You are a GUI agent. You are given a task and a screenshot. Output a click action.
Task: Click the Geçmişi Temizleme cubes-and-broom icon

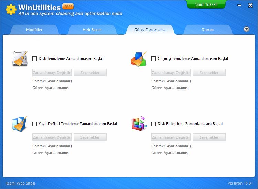(139, 59)
